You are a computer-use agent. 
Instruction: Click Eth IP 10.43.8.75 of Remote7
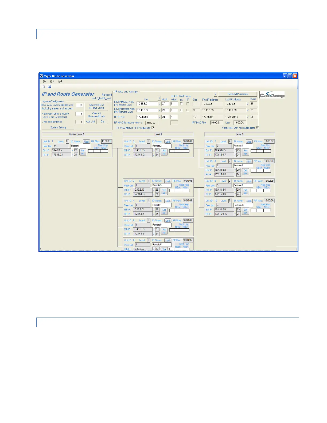tap(224, 150)
